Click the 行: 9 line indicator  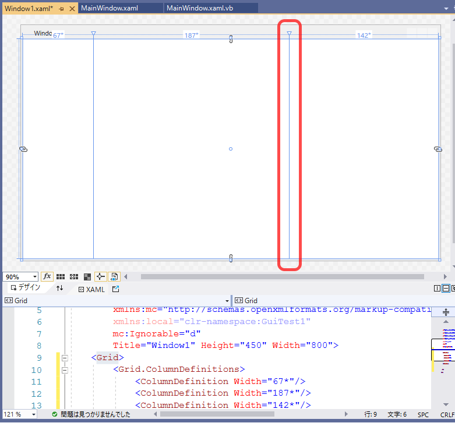point(371,415)
